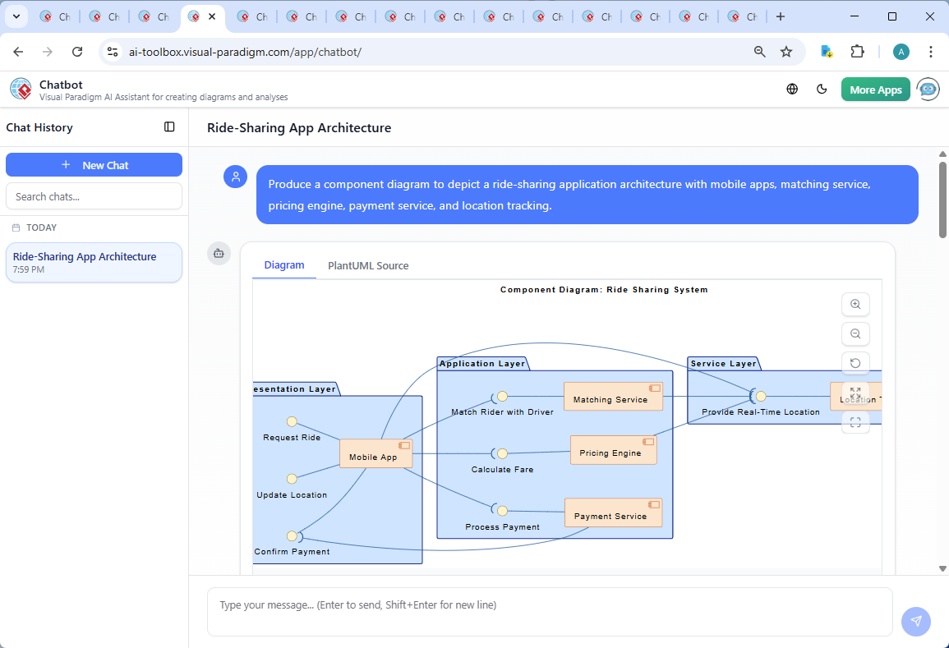Open the browser Extensions puzzle menu
This screenshot has height=648, width=949.
pyautogui.click(x=857, y=52)
